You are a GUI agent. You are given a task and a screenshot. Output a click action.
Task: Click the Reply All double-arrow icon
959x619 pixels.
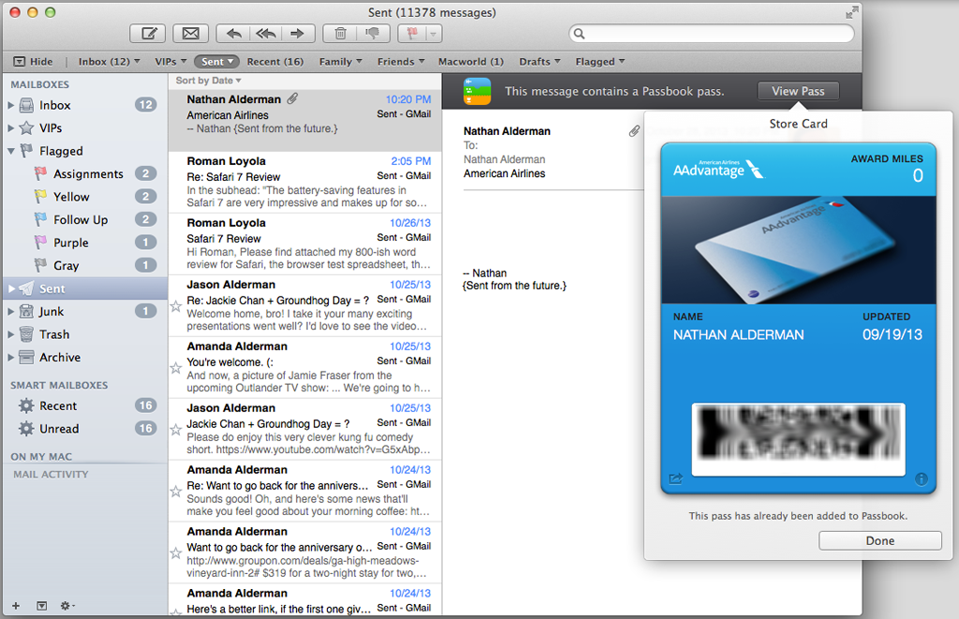pos(266,34)
